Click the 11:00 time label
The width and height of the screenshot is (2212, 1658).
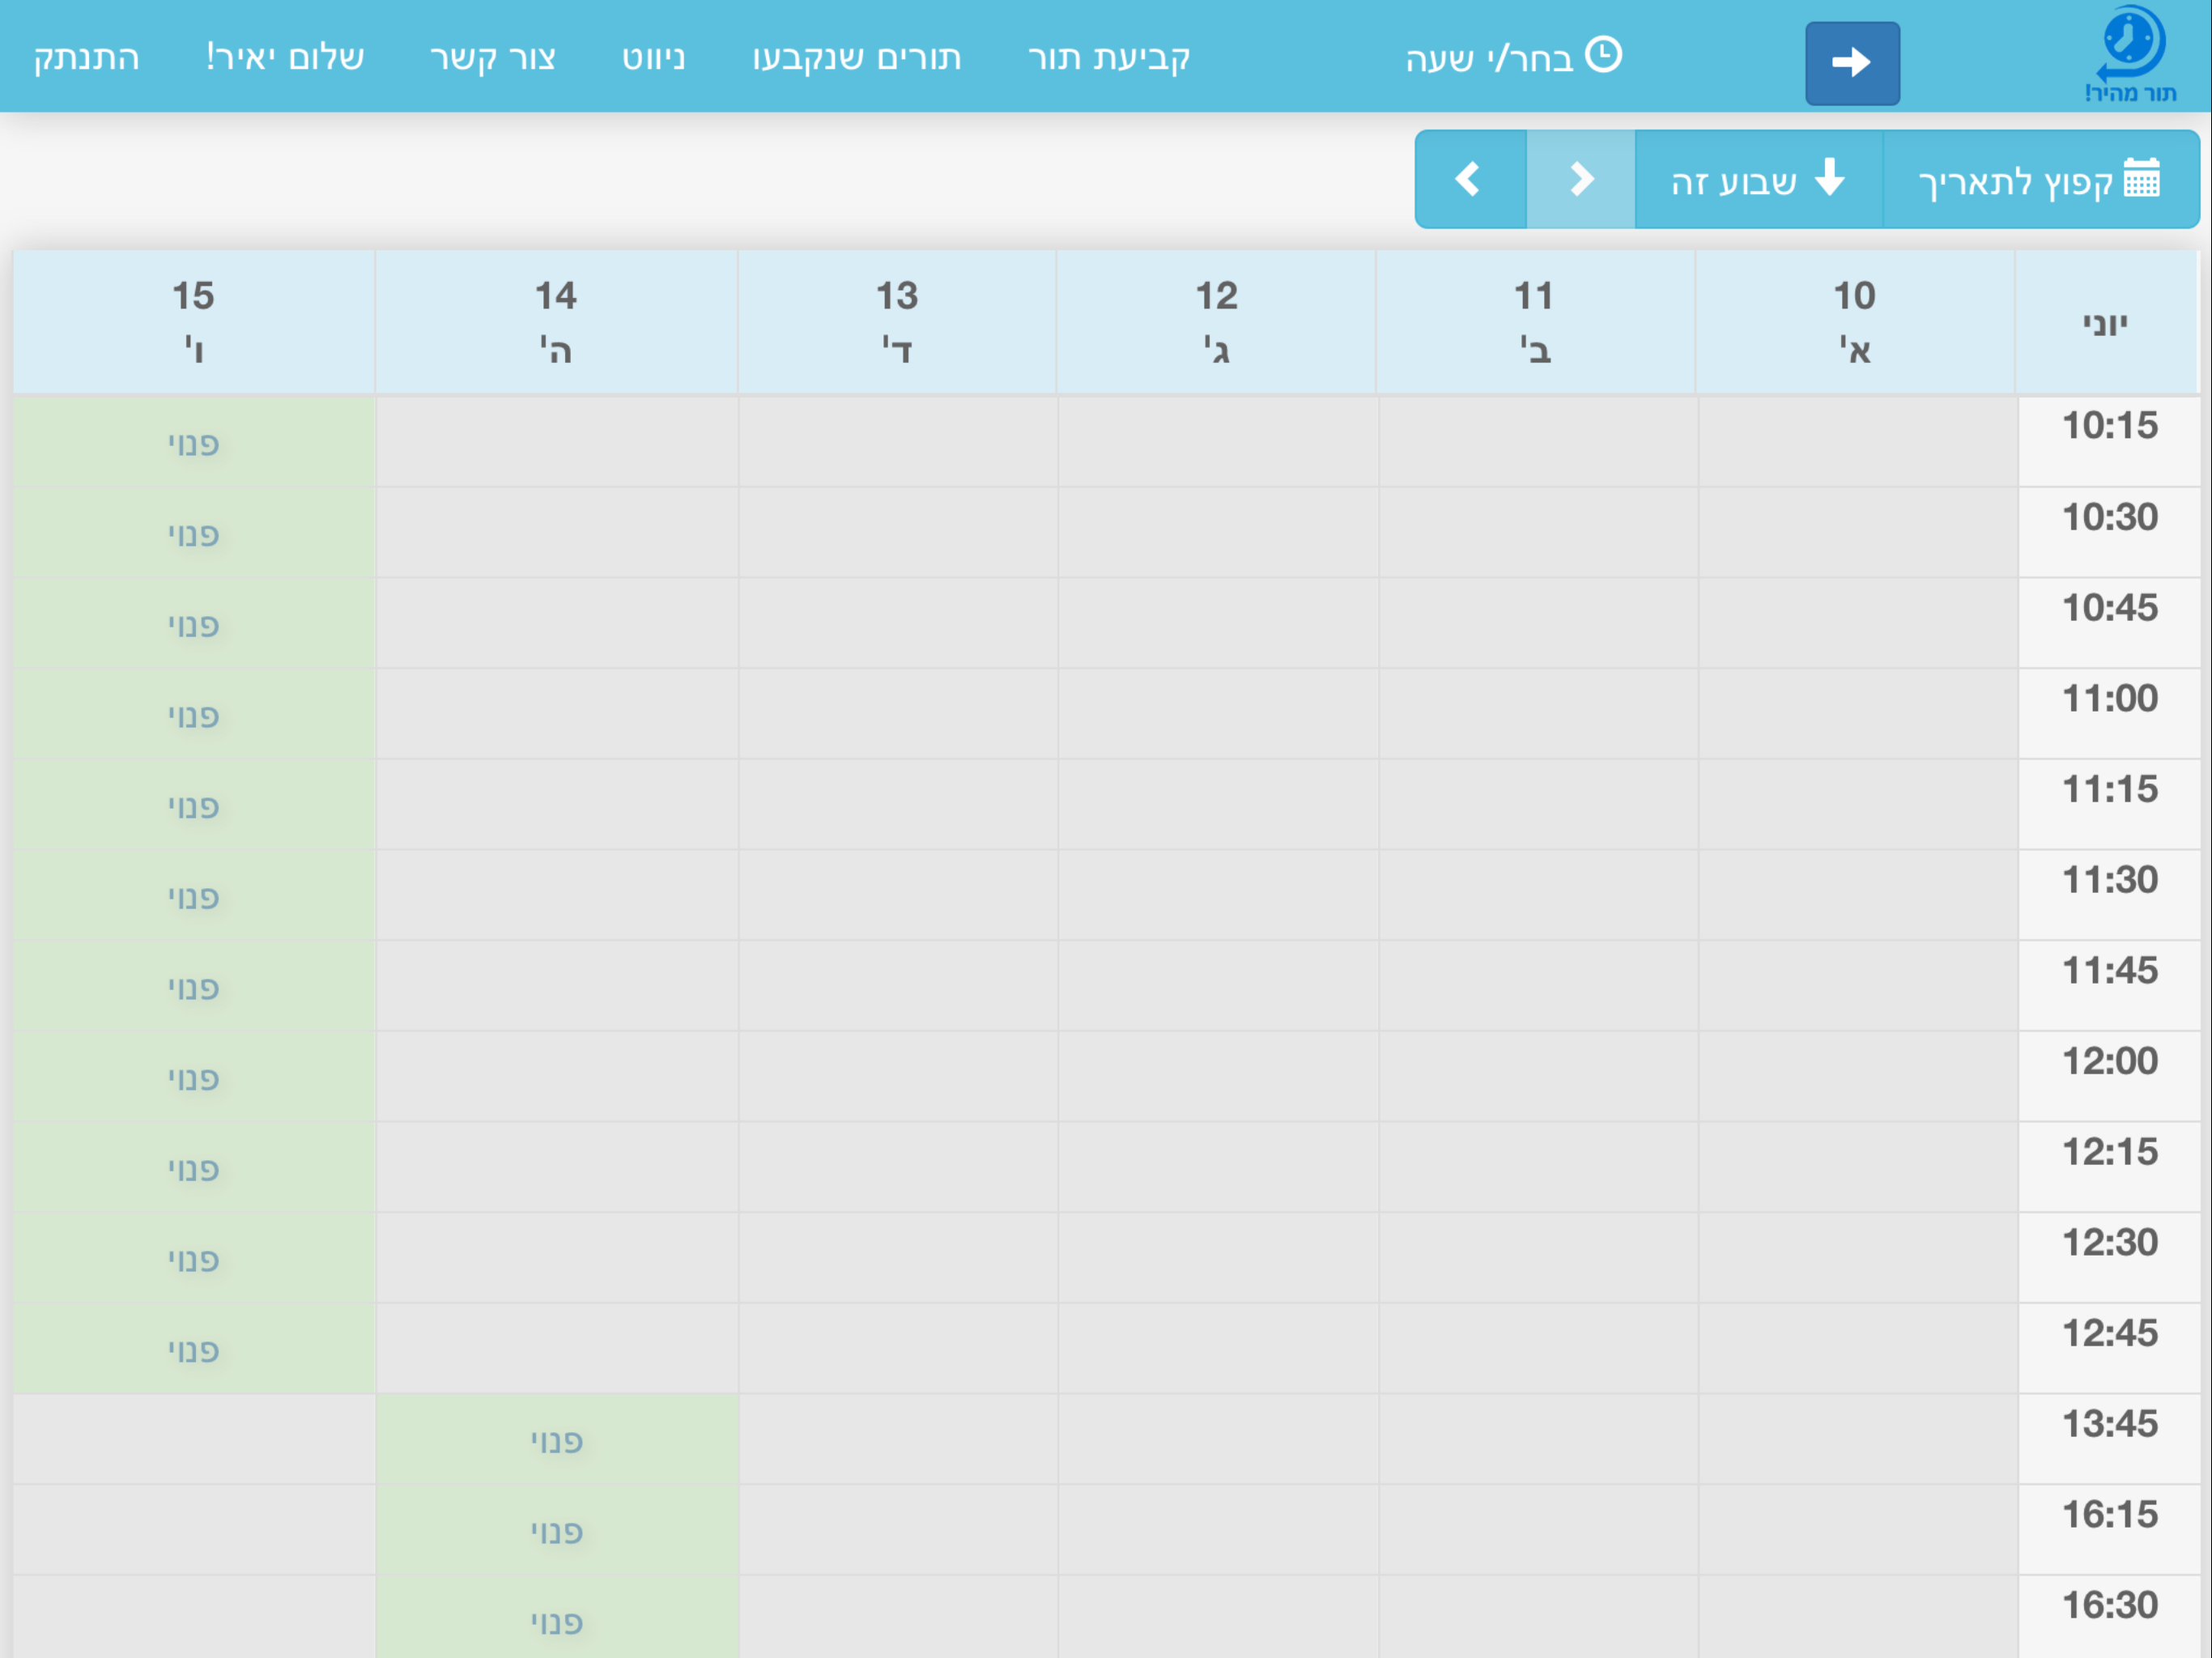click(2110, 698)
